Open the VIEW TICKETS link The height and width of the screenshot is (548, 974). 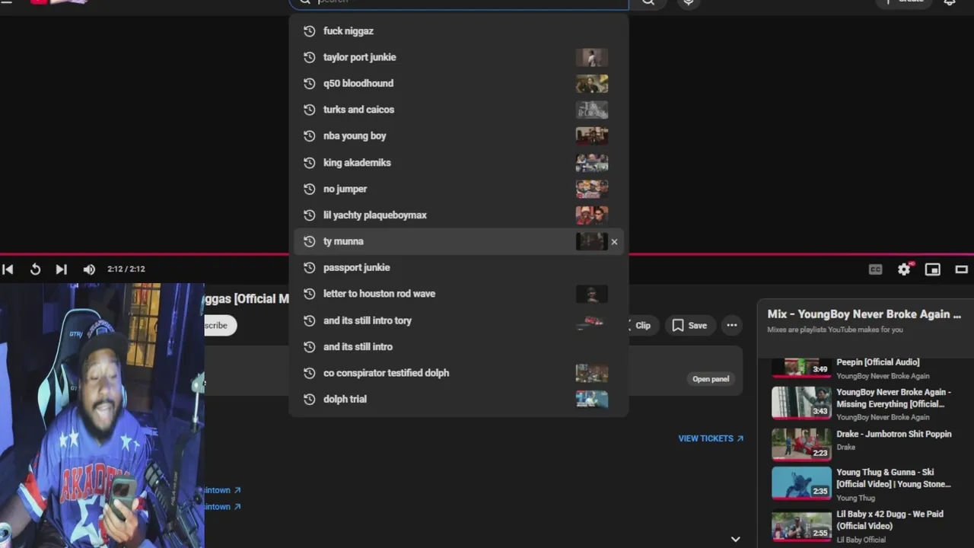(711, 438)
